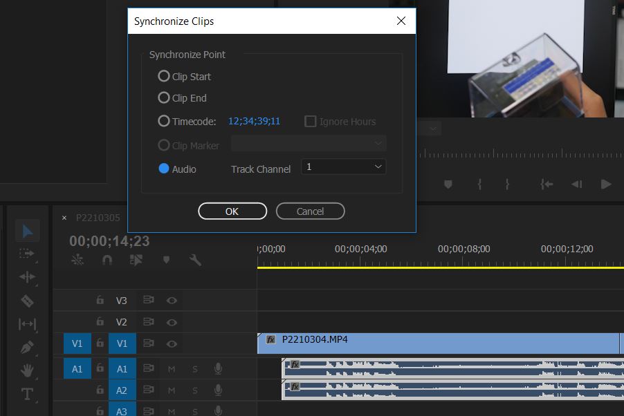
Task: Open timeline display settings wrench
Action: pyautogui.click(x=195, y=260)
